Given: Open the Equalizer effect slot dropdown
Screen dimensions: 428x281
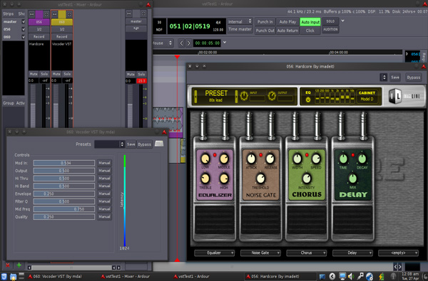Looking at the screenshot, I should 214,253.
